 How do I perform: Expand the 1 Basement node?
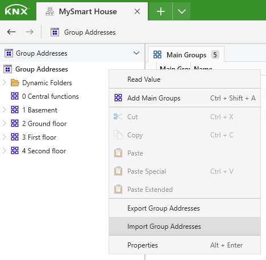5,110
